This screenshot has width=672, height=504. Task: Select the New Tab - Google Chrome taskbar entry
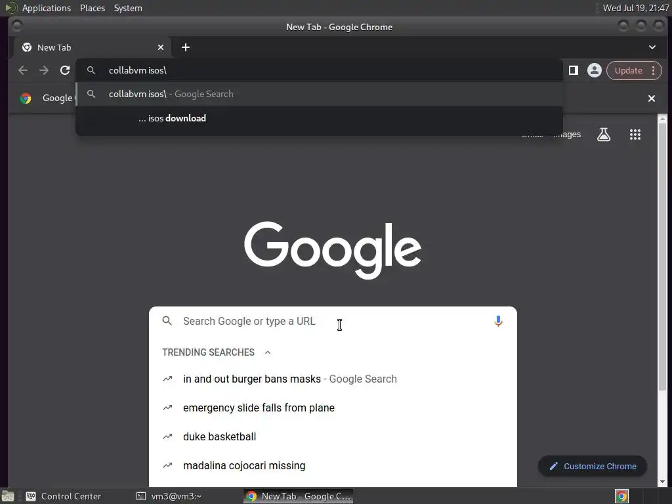click(x=299, y=496)
